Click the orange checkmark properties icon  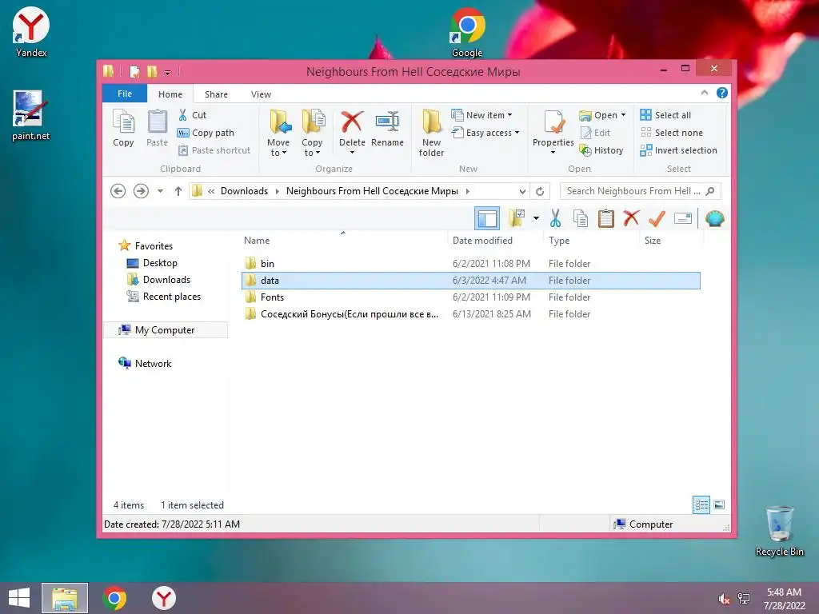(657, 218)
